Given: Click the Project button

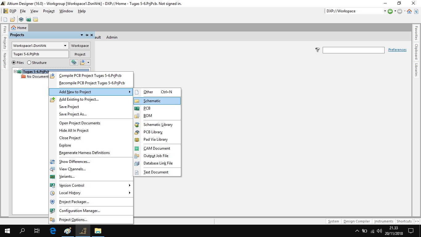Looking at the screenshot, I should coord(80,54).
